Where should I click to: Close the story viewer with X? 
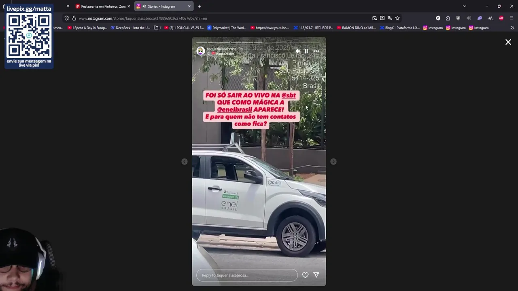508,42
